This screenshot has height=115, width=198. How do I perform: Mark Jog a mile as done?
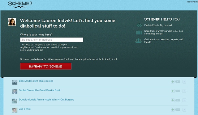[184, 109]
